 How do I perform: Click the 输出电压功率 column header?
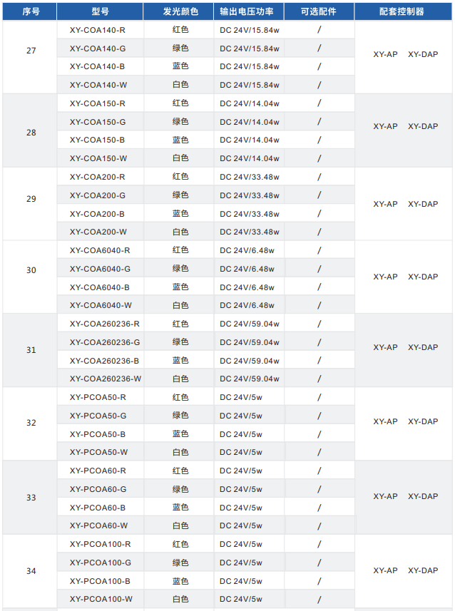click(251, 11)
